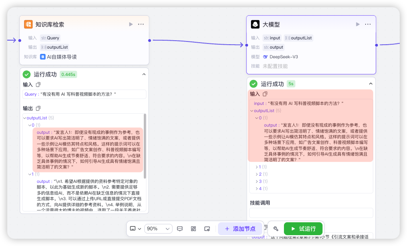The height and width of the screenshot is (246, 407).
Task: Click the green success check in 知识库检索 result
Action: [27, 74]
